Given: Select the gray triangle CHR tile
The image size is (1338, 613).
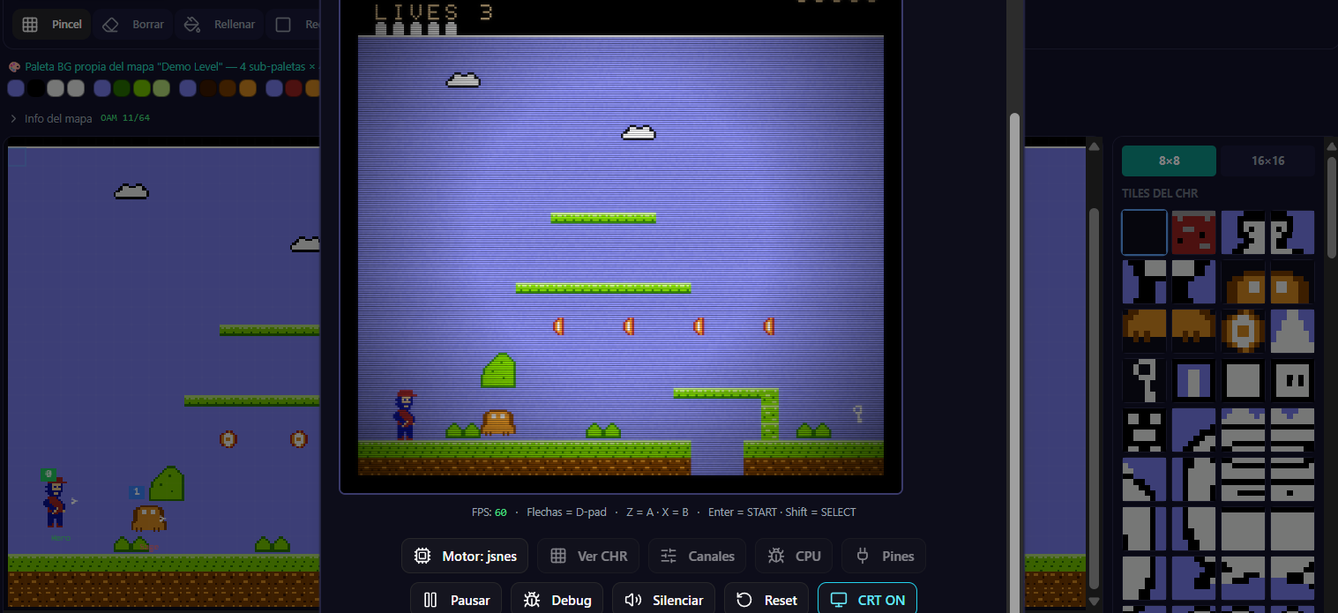Looking at the screenshot, I should click(x=1292, y=332).
